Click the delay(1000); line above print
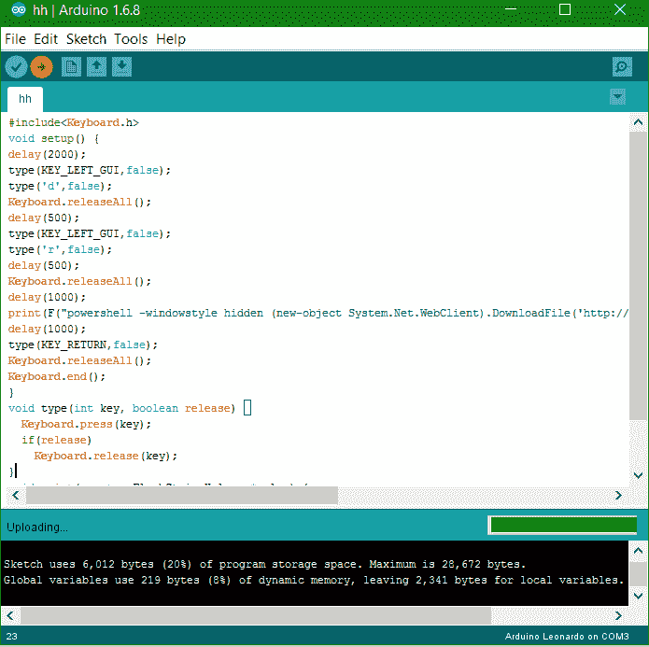This screenshot has width=649, height=647. click(x=47, y=297)
